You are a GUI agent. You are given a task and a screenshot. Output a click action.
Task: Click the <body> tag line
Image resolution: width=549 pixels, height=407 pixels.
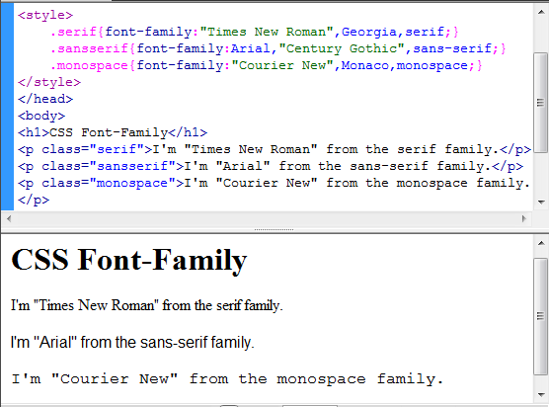pos(41,116)
